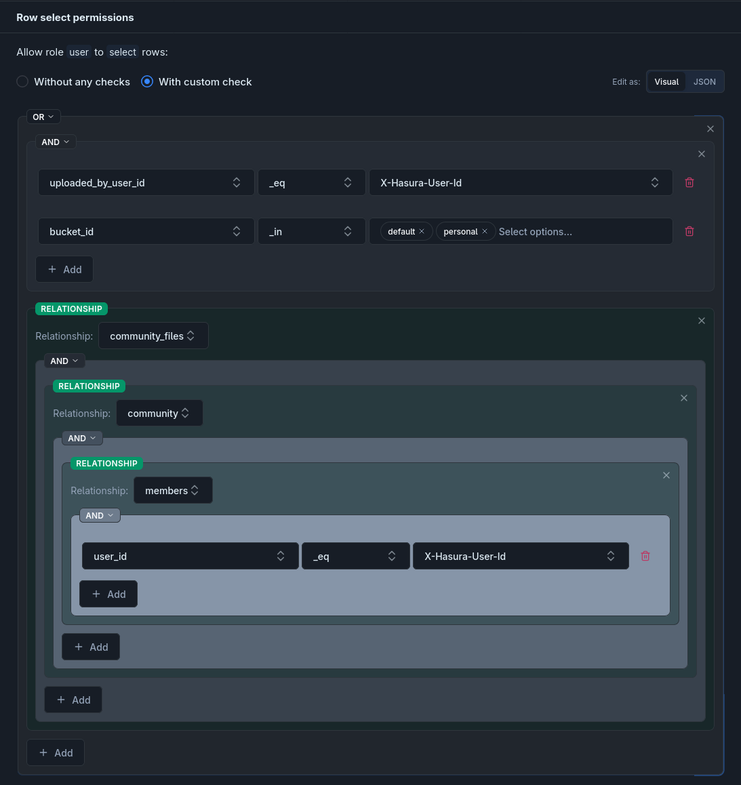The image size is (741, 785).
Task: Open the community_files relationship selector
Action: click(153, 336)
